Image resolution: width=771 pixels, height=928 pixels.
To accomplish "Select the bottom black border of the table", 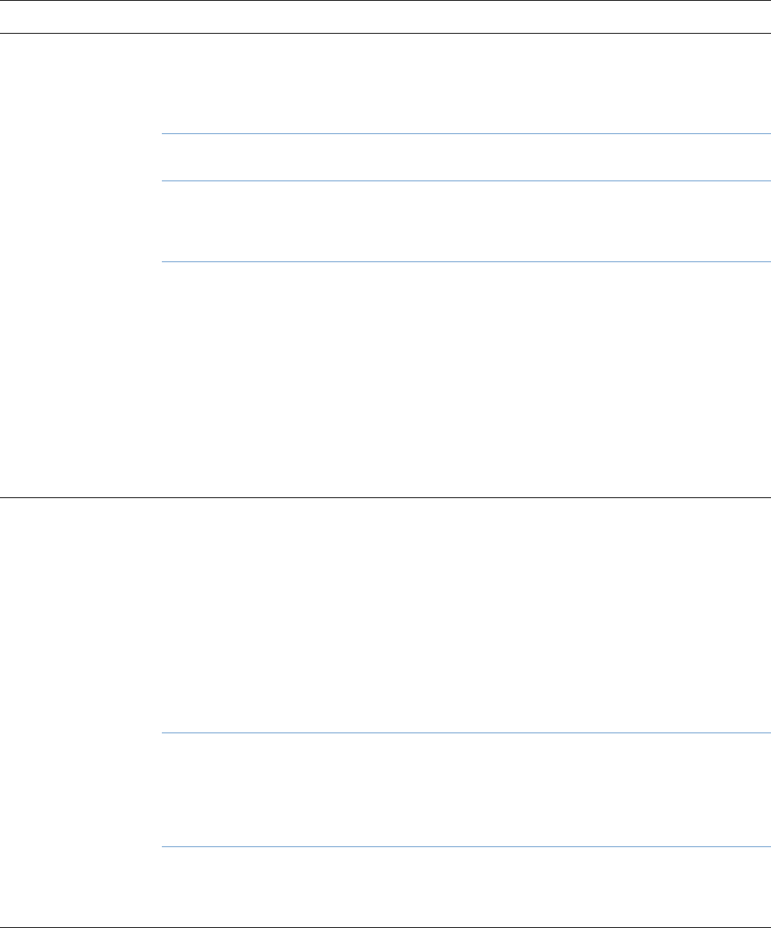I will 385,927.
